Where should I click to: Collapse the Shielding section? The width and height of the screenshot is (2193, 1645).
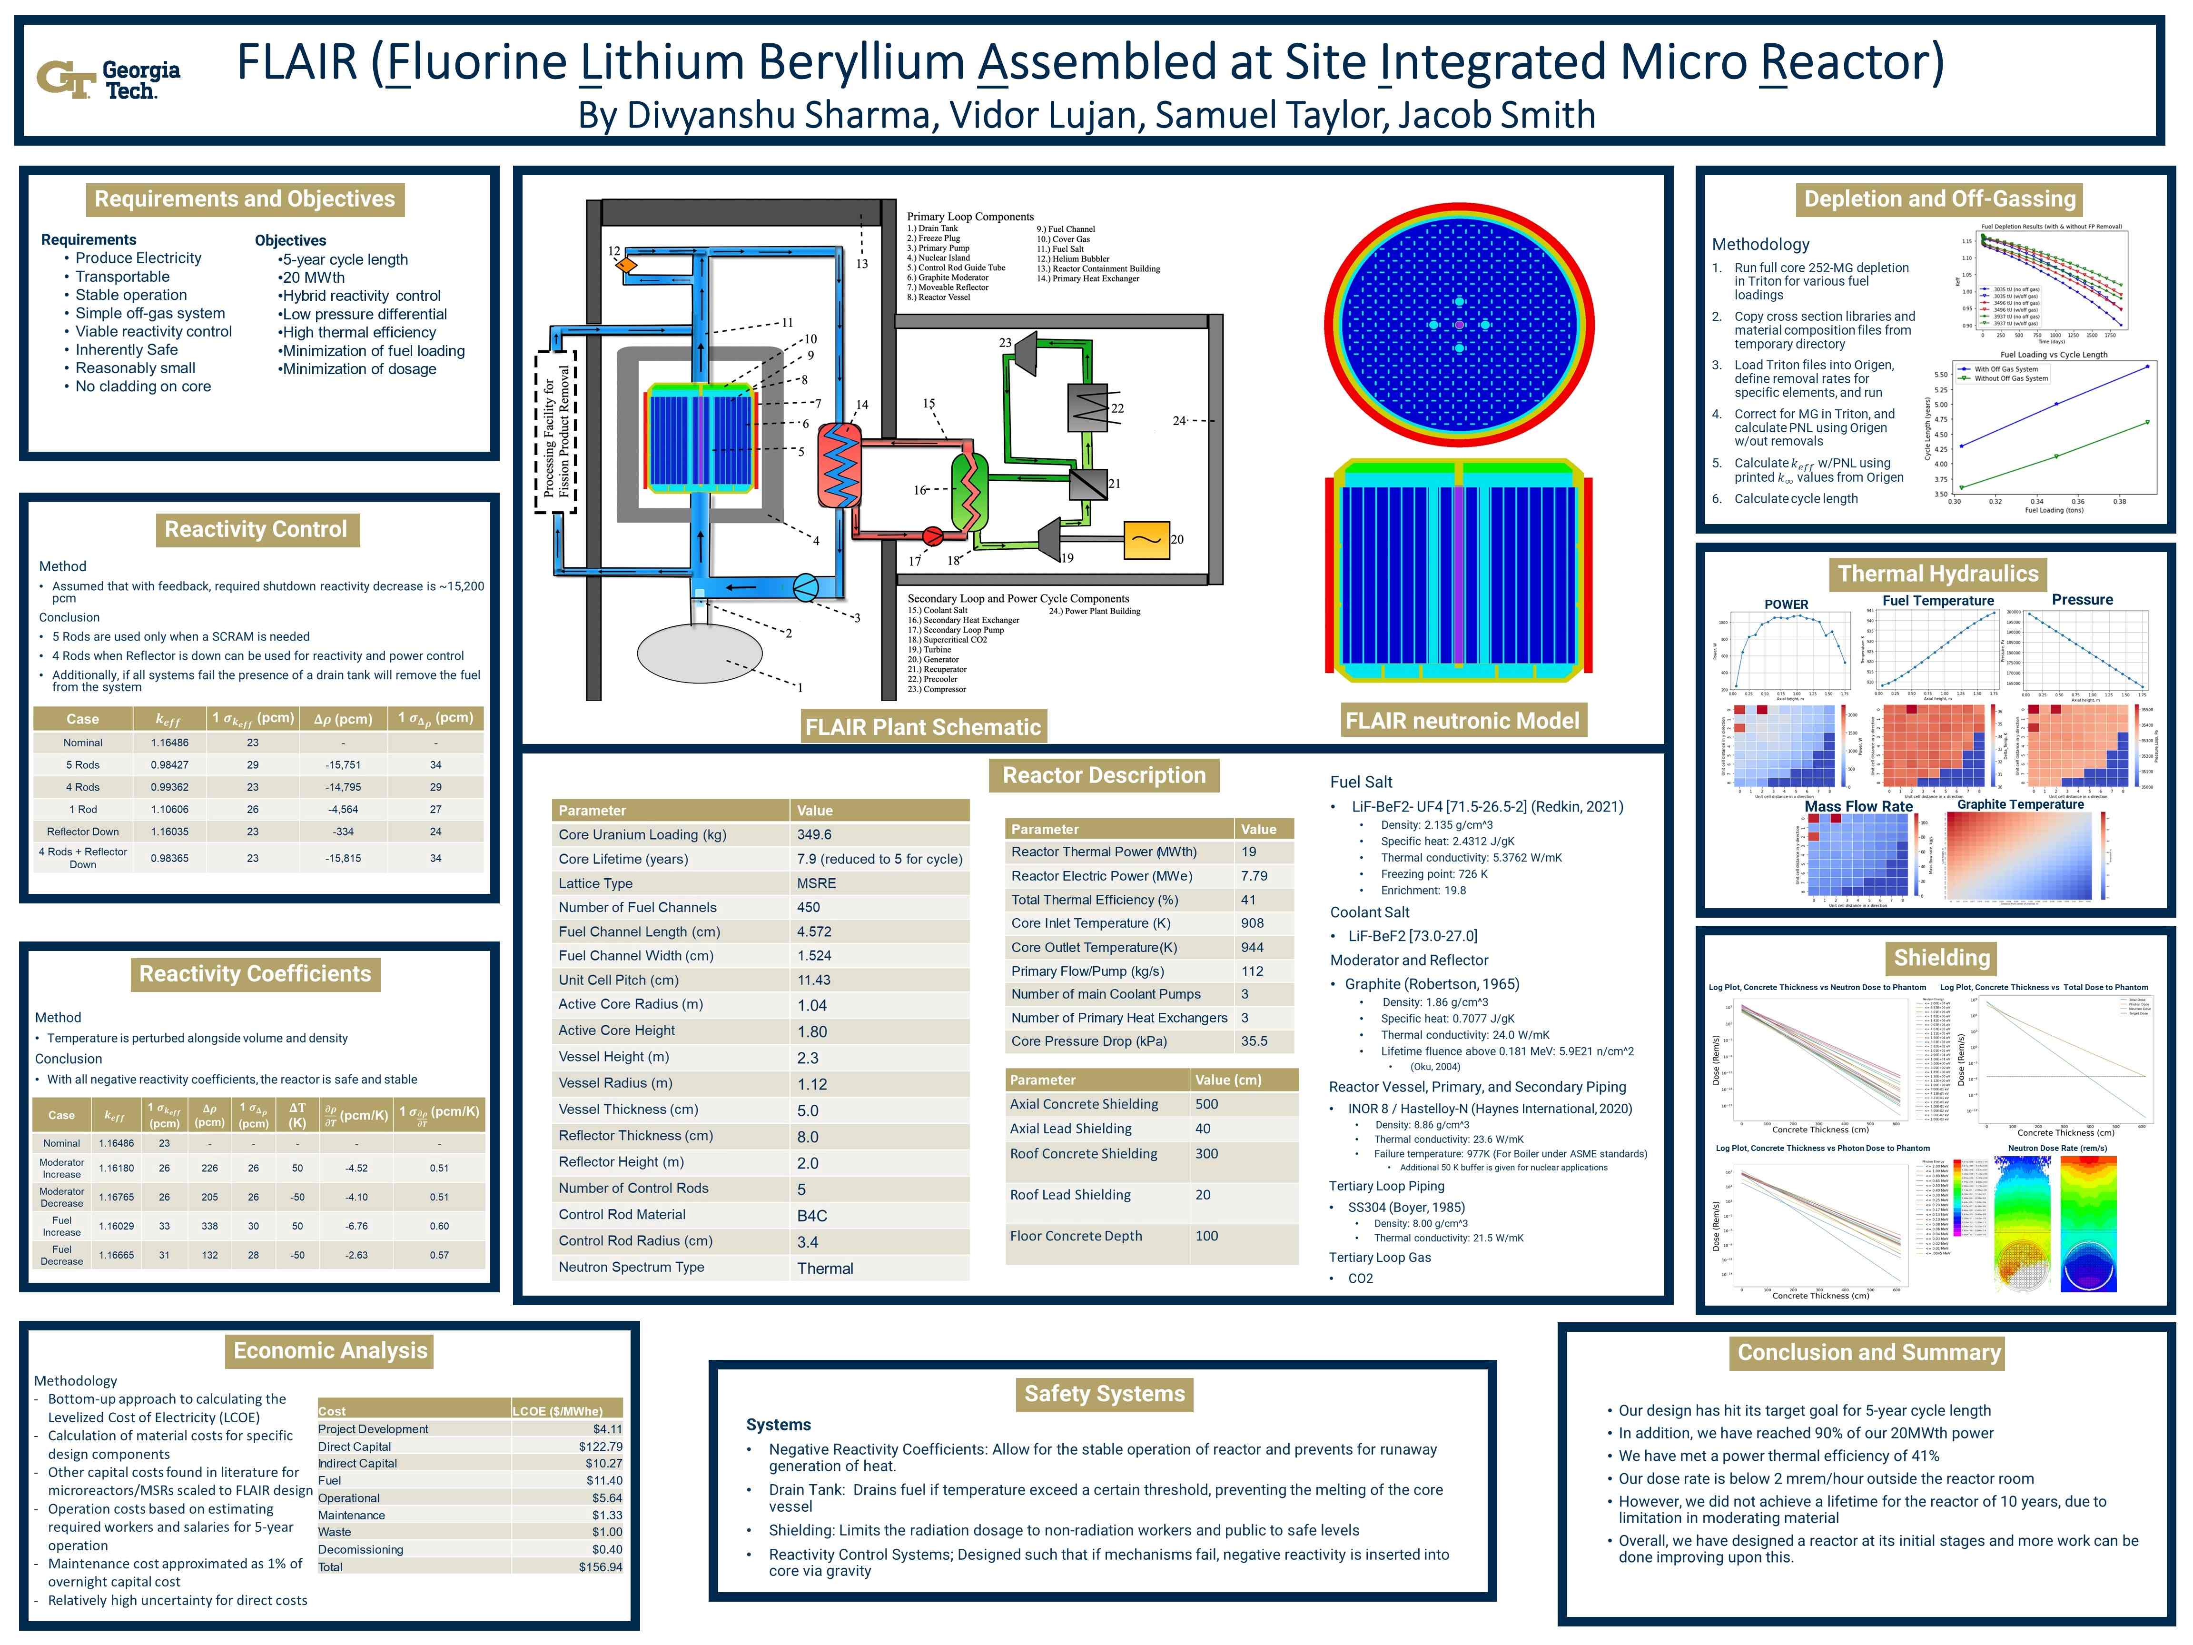pos(1942,958)
